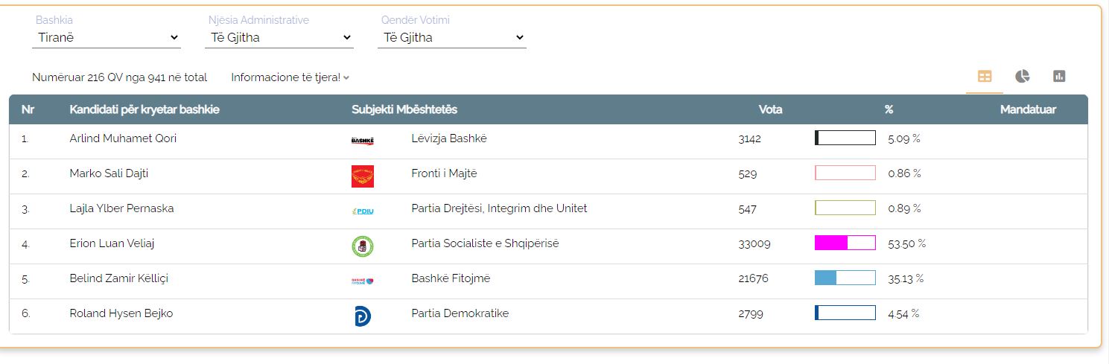Click the Lëvizja Bashkë party logo
The image size is (1109, 364).
[x=363, y=141]
